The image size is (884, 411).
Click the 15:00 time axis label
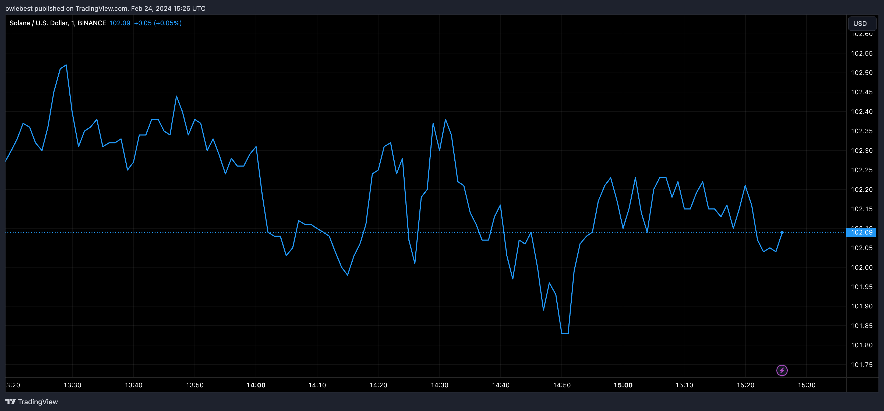pyautogui.click(x=623, y=385)
